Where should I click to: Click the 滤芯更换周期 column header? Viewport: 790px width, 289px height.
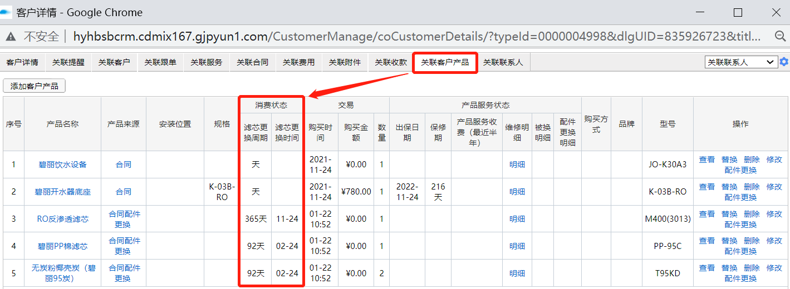tap(256, 132)
